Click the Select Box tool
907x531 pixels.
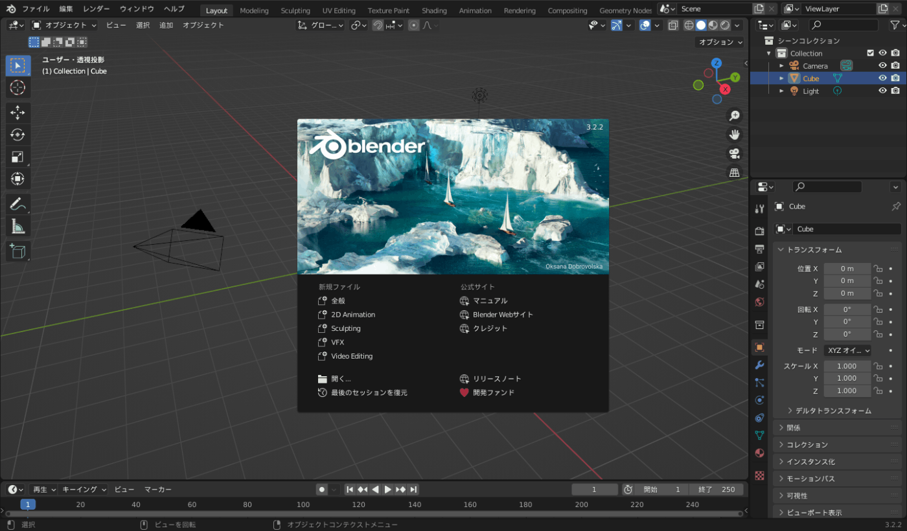click(x=18, y=65)
